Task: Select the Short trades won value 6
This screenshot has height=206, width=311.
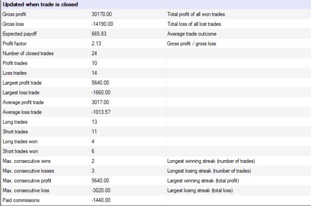Action: [x=93, y=151]
